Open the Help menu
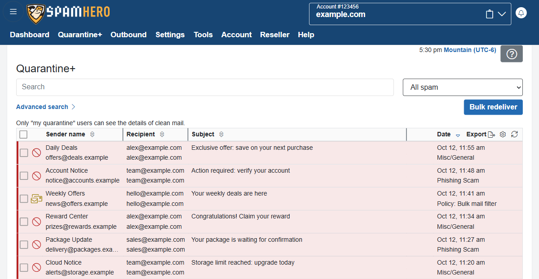 pyautogui.click(x=306, y=35)
